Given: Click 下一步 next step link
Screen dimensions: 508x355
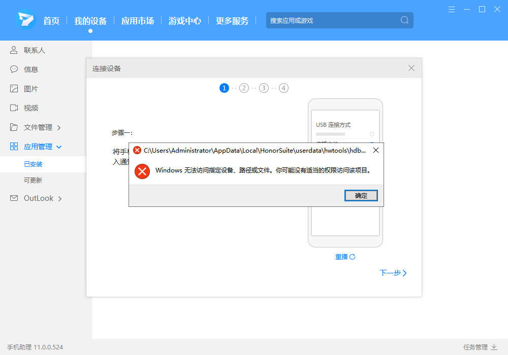Looking at the screenshot, I should (393, 273).
